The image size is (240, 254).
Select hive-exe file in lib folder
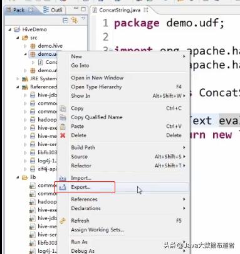[43, 210]
